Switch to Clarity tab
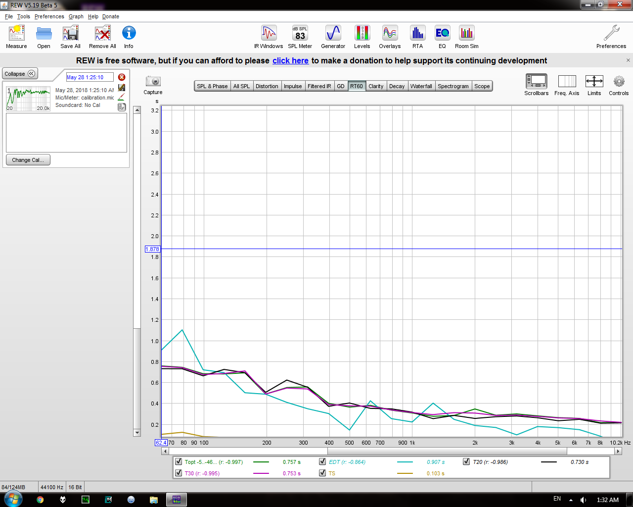The height and width of the screenshot is (507, 633). point(376,86)
